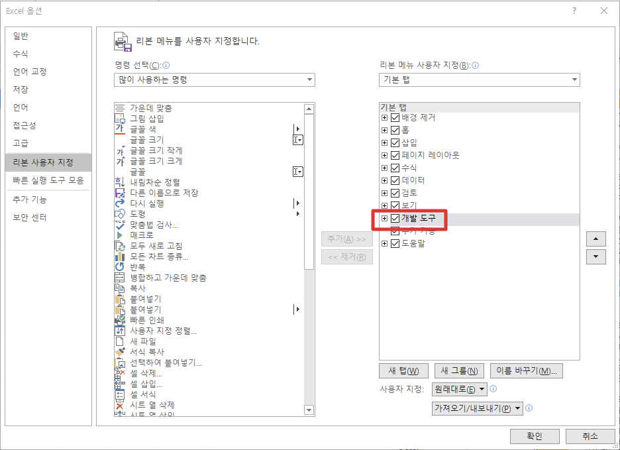Click the 취소 button
This screenshot has height=450, width=620.
590,436
